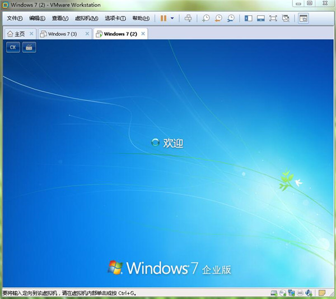The width and height of the screenshot is (336, 299).
Task: Minimize the VMware Workstation window
Action: point(298,3)
